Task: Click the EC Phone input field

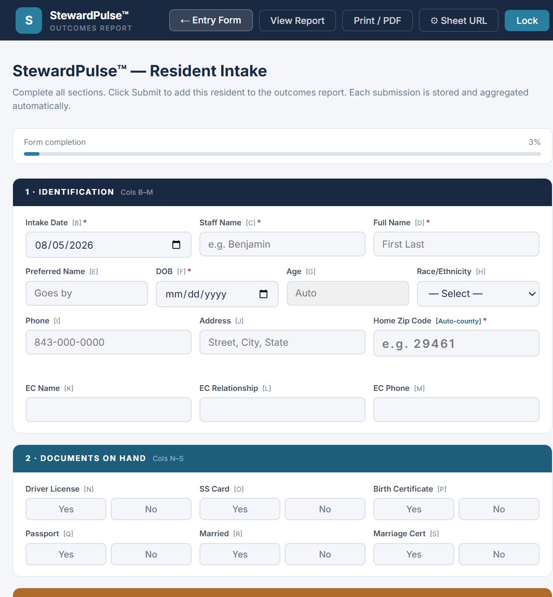Action: 456,410
